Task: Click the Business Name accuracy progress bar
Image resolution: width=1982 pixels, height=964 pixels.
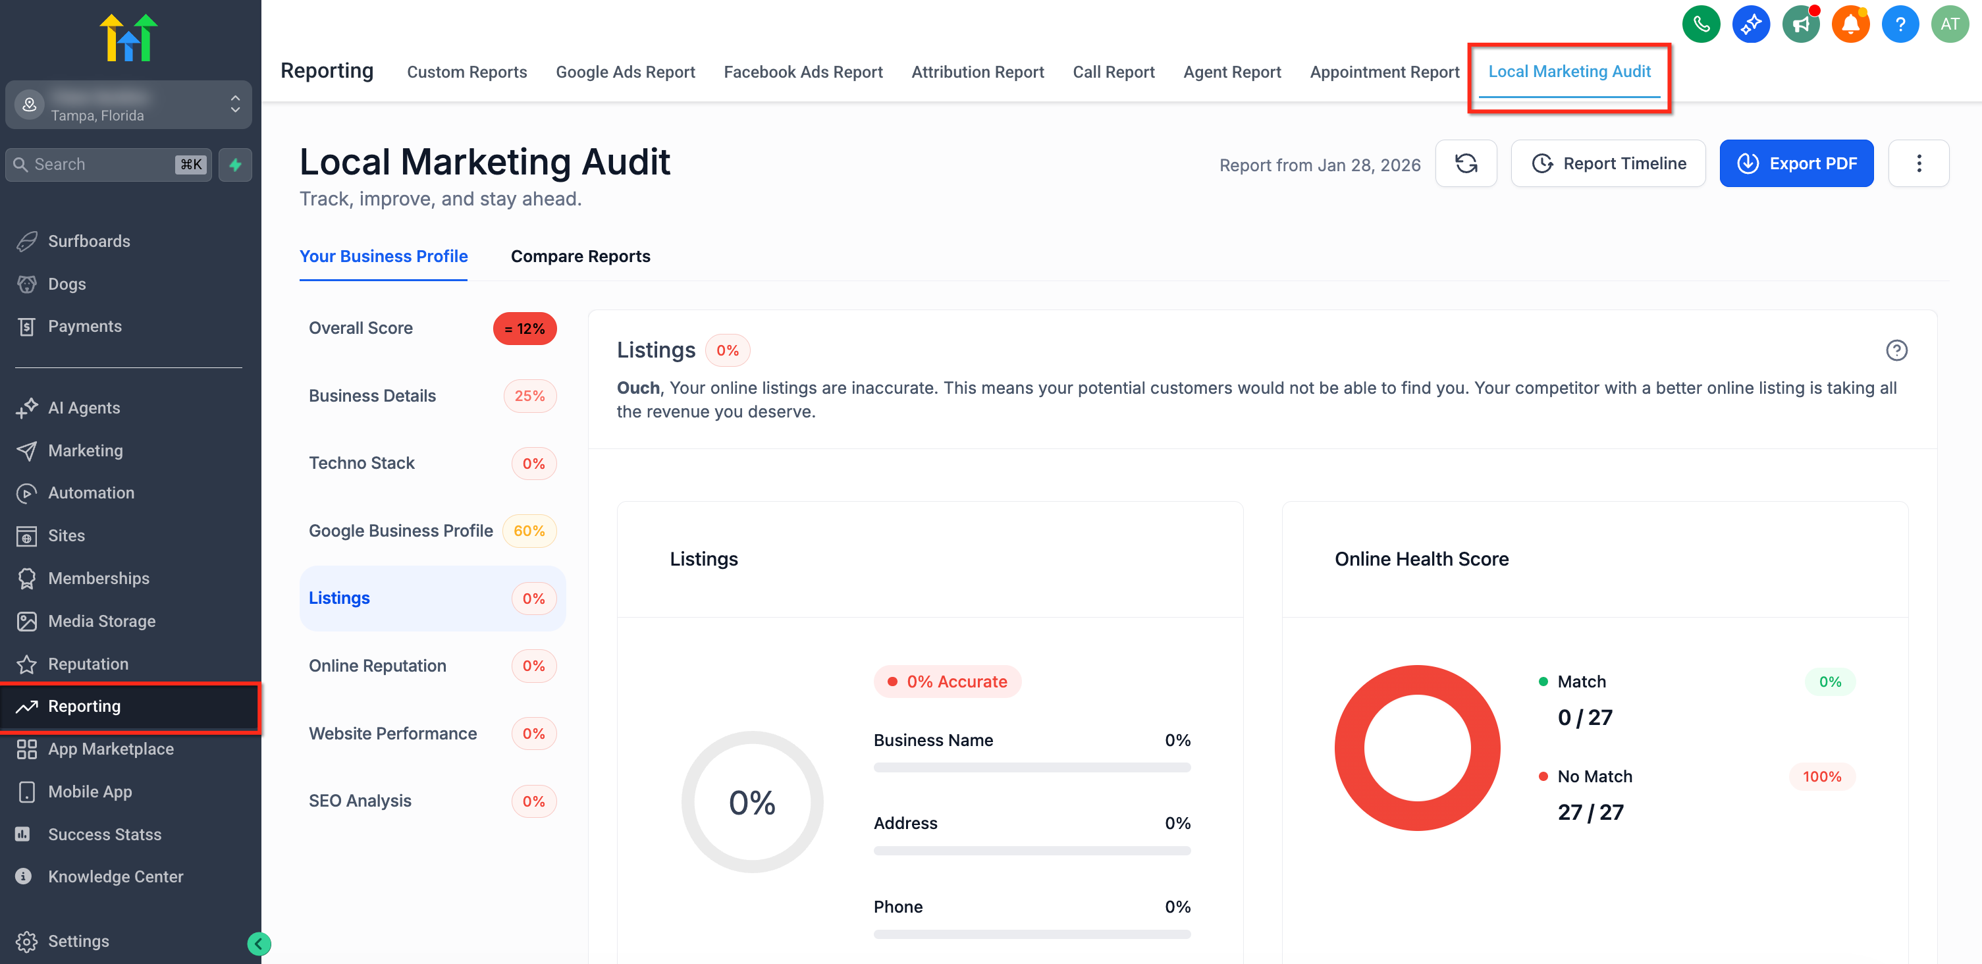Action: click(x=1031, y=767)
